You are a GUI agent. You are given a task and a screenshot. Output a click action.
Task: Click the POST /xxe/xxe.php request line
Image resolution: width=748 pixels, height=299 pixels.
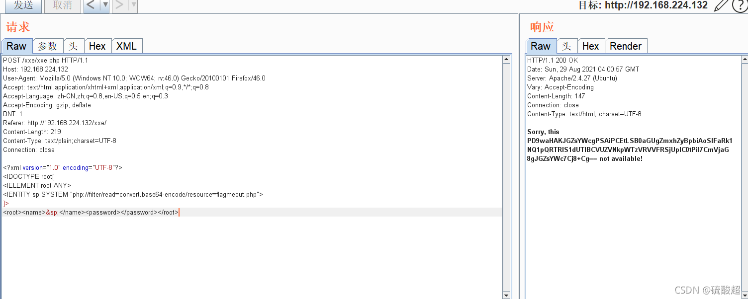click(x=46, y=60)
